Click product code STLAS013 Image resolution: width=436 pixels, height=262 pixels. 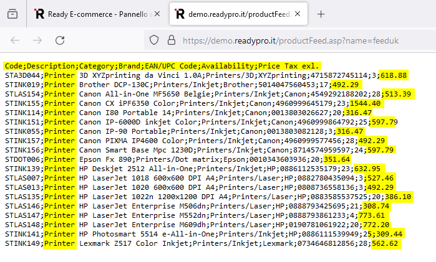coord(22,187)
